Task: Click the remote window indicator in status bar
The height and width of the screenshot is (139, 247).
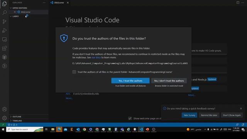Action: (x=3, y=125)
